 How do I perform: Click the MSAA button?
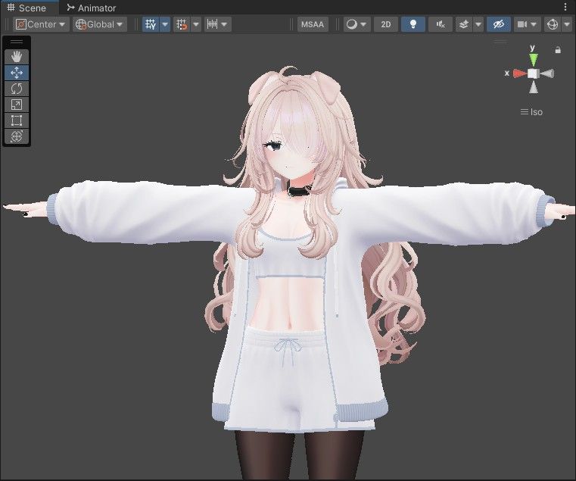(313, 24)
